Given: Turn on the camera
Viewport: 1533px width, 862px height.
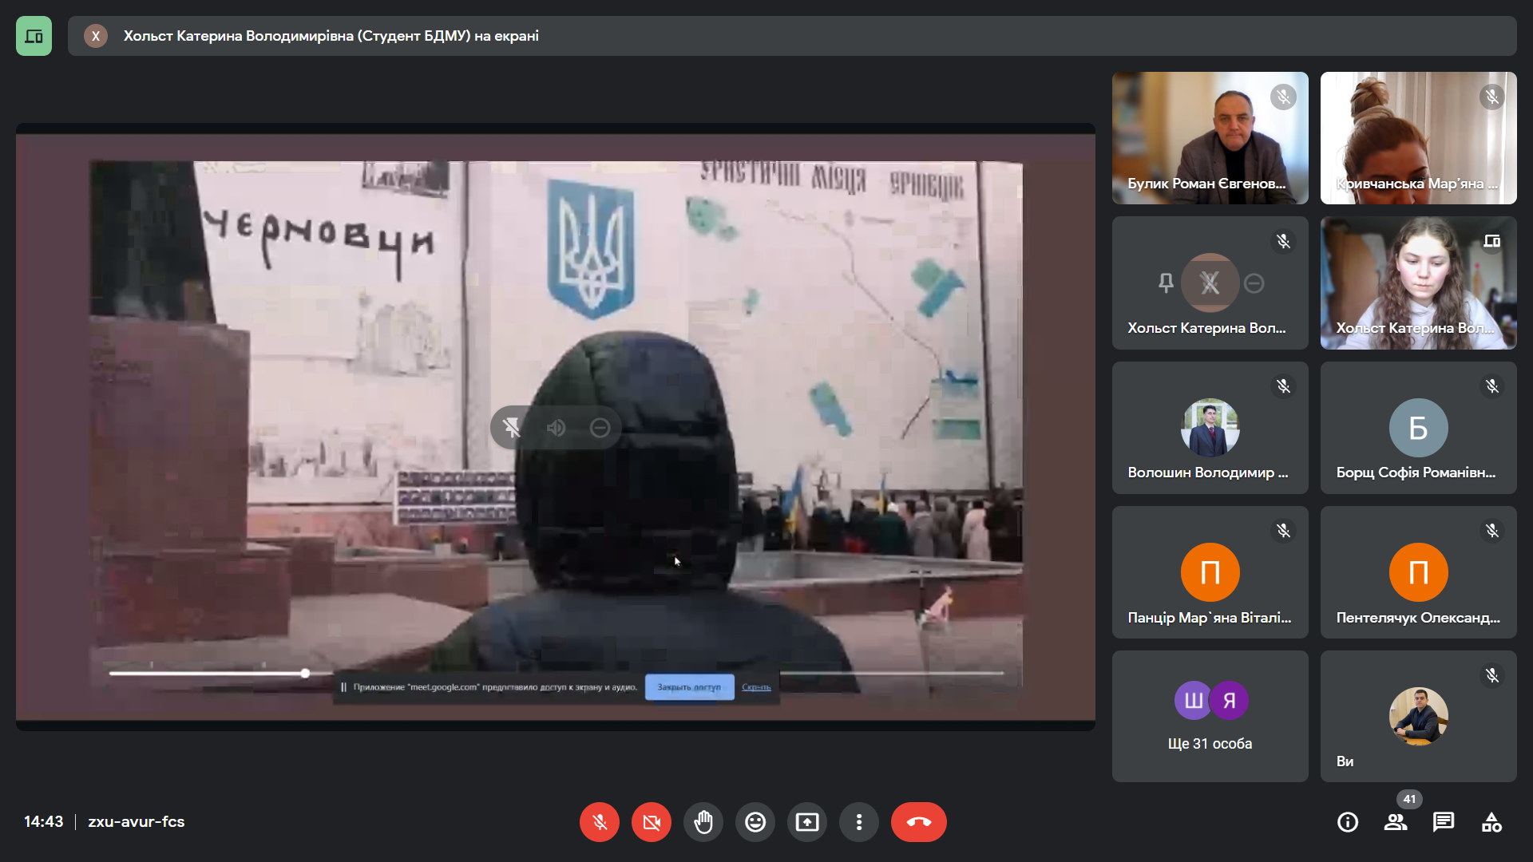Looking at the screenshot, I should (x=652, y=822).
